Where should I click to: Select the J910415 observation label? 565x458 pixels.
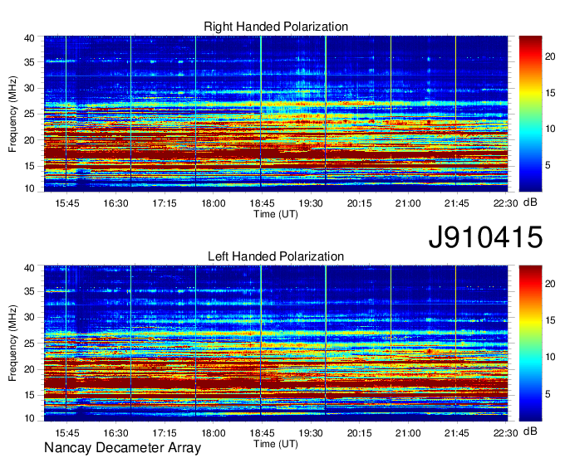coord(485,237)
